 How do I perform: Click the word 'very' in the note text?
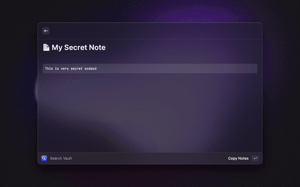pyautogui.click(x=65, y=69)
